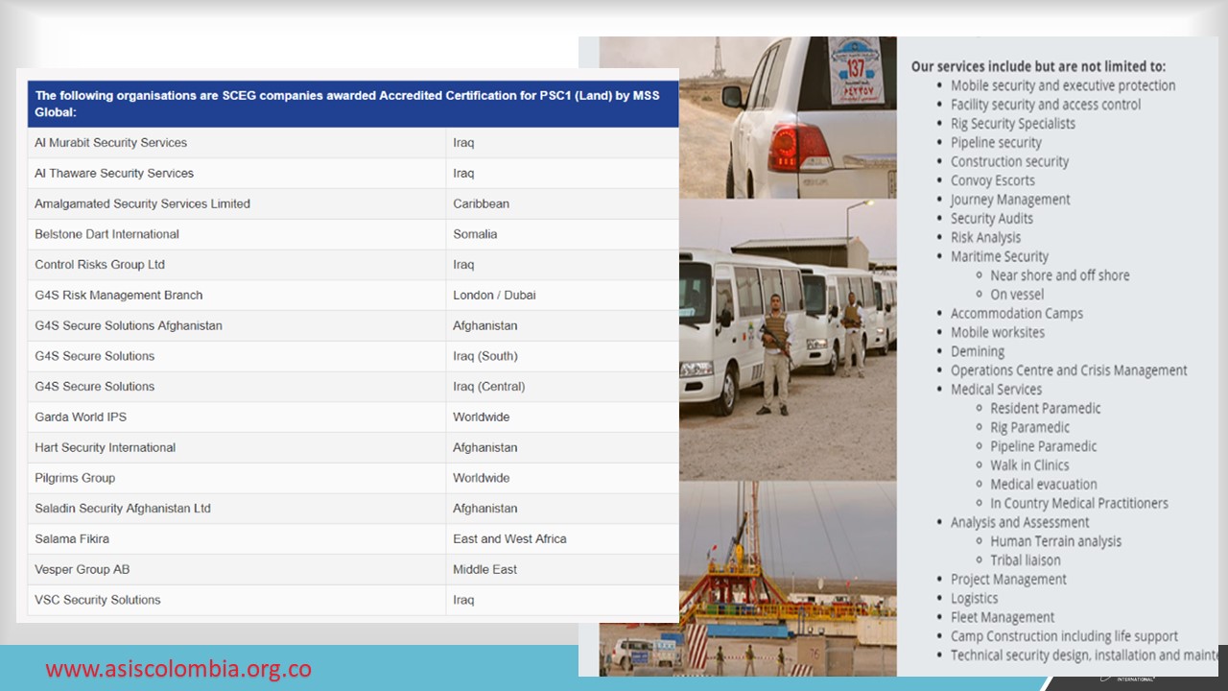The height and width of the screenshot is (691, 1228).
Task: Click 'Iraq (South)' location cell
Action: [x=562, y=356]
